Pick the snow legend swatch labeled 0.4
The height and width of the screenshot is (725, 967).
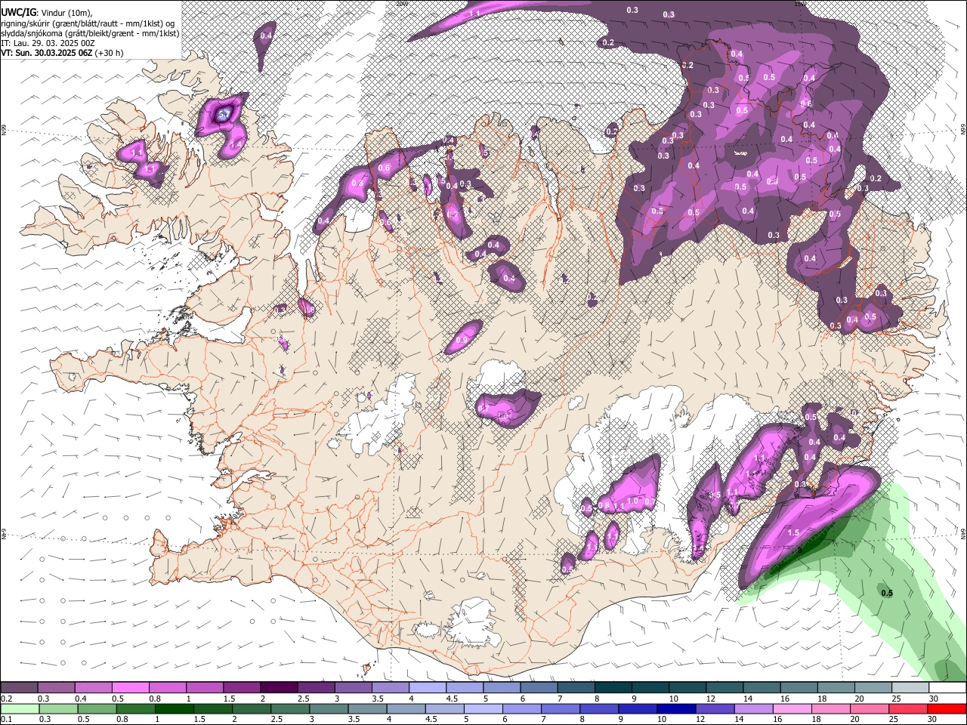[93, 688]
